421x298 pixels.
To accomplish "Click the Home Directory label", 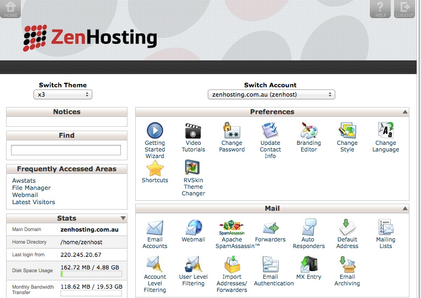I will click(x=29, y=242).
